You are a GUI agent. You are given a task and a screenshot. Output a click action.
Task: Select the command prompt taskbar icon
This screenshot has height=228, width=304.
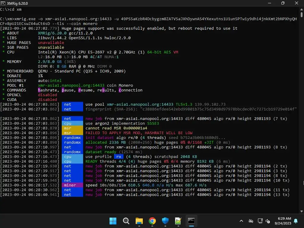click(x=191, y=221)
